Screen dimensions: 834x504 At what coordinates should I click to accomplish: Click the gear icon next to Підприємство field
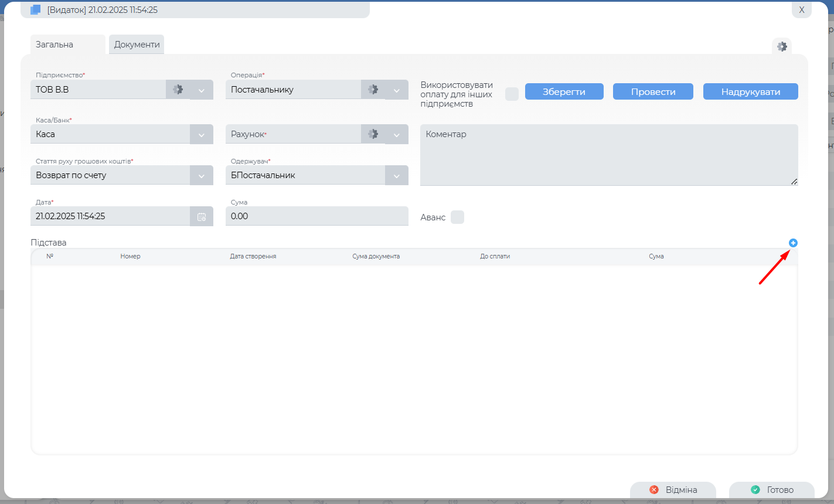pos(178,90)
